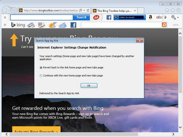The width and height of the screenshot is (183, 137).
Task: Open Favorites with the star icon
Action: point(173,10)
